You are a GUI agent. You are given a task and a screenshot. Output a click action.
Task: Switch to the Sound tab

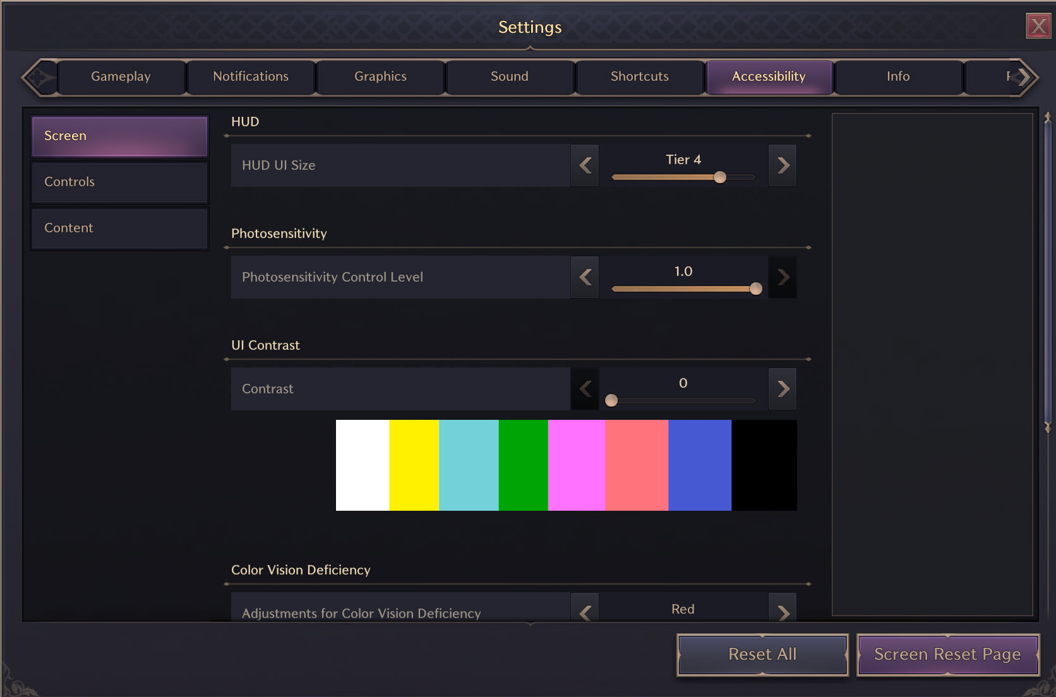(x=509, y=76)
